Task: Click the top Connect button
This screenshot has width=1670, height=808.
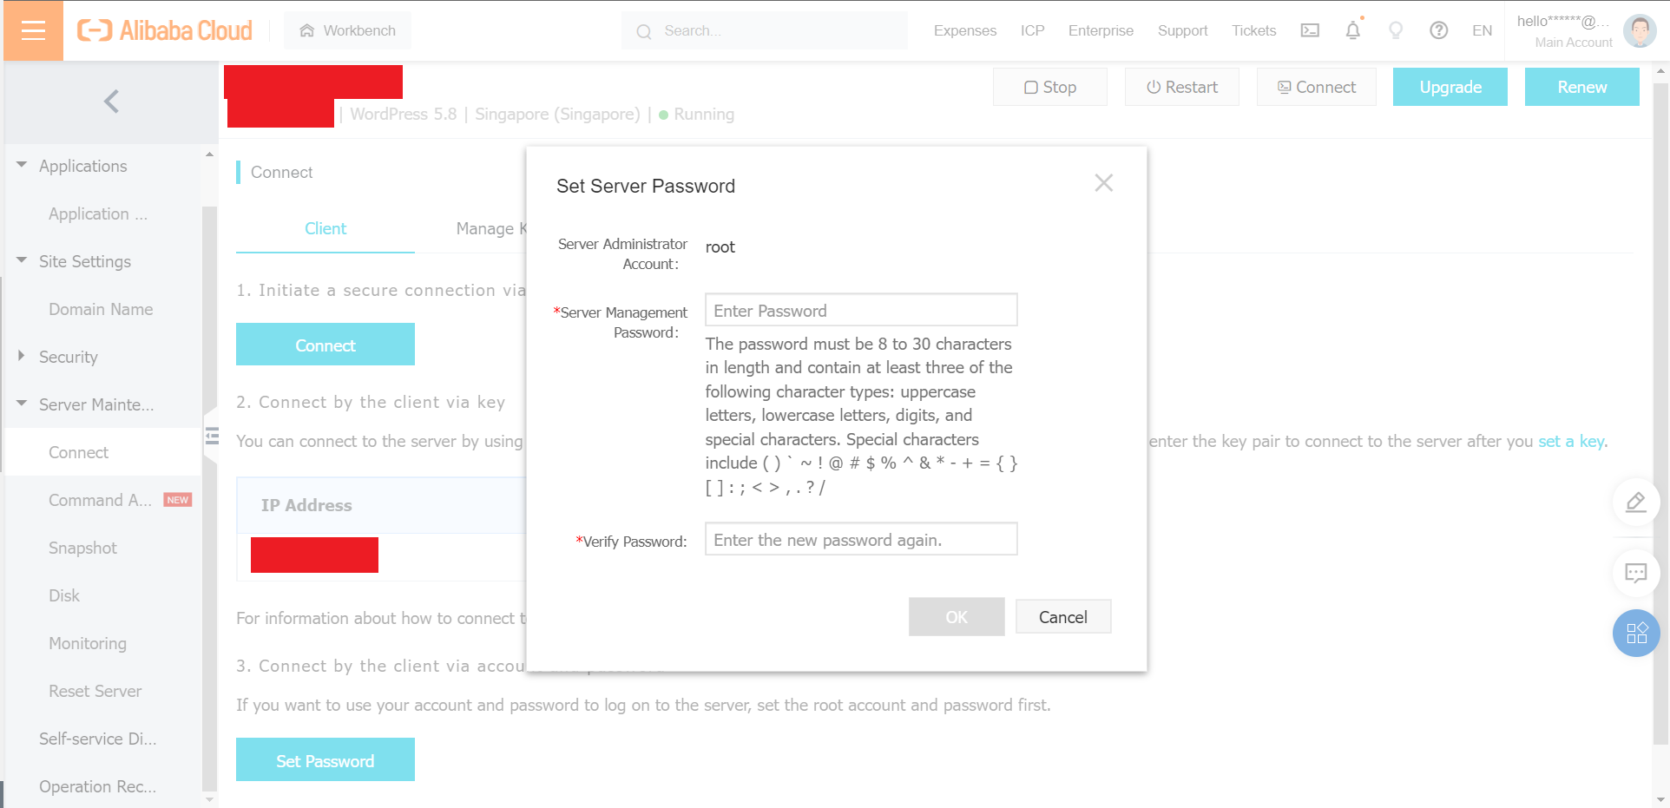Action: [1317, 87]
